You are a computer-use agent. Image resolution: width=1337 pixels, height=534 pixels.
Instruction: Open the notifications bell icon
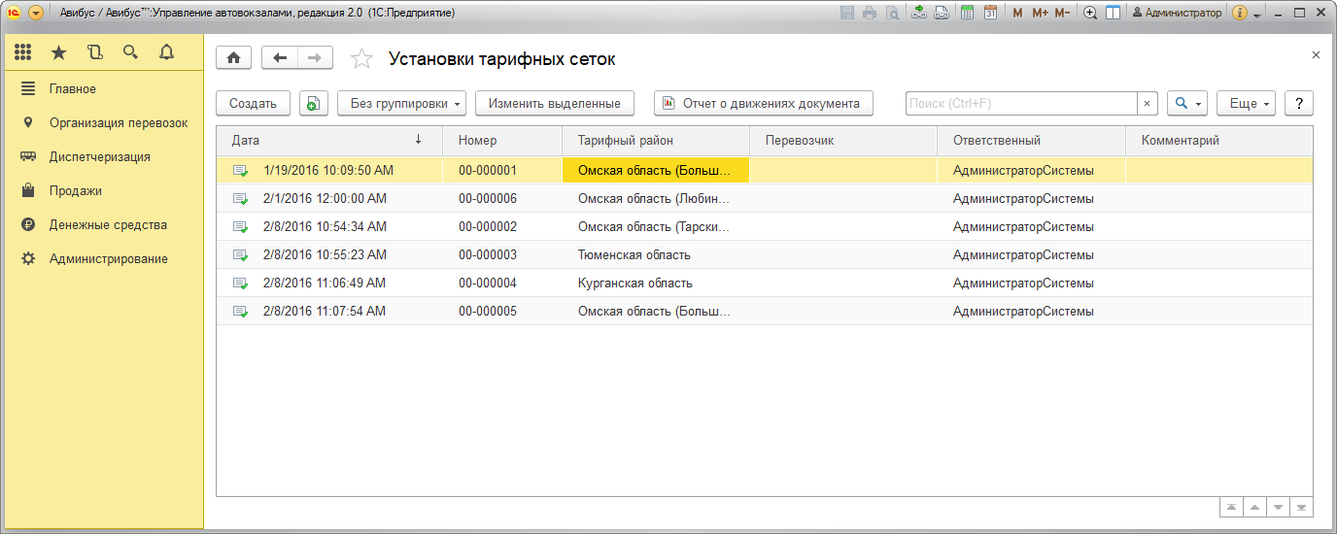tap(166, 52)
